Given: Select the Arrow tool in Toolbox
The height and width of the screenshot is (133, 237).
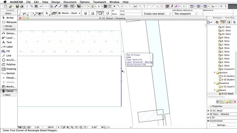Looking at the screenshot, I should click(9, 18).
